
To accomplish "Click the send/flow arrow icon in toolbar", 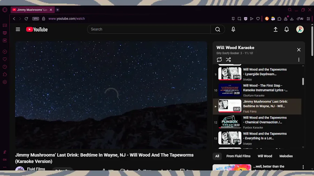I will pyautogui.click(x=252, y=18).
